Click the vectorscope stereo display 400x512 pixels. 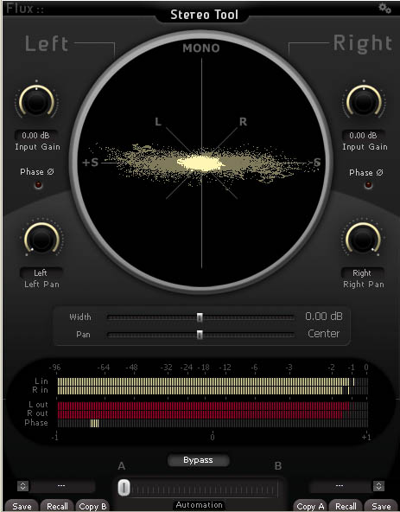pyautogui.click(x=201, y=163)
